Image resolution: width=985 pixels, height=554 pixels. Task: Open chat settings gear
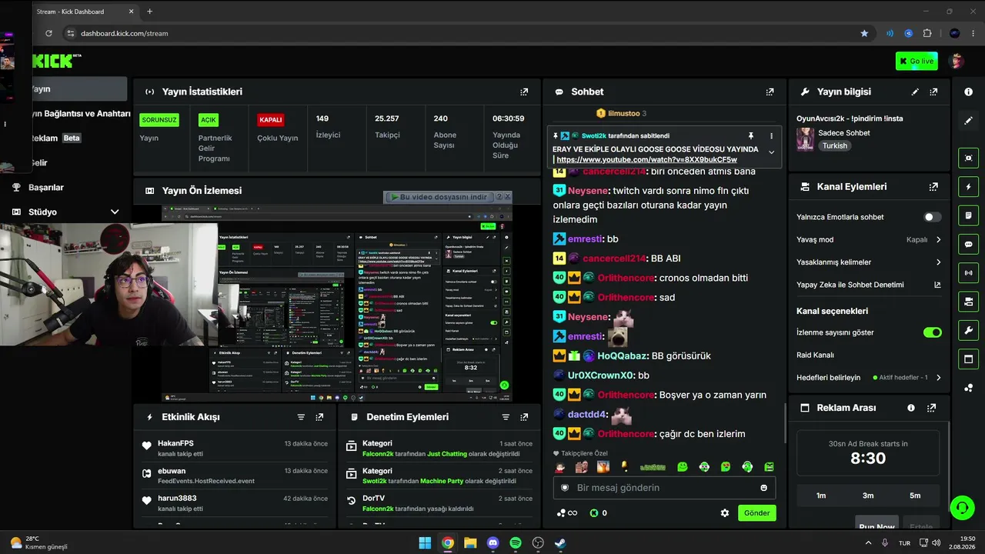tap(724, 513)
